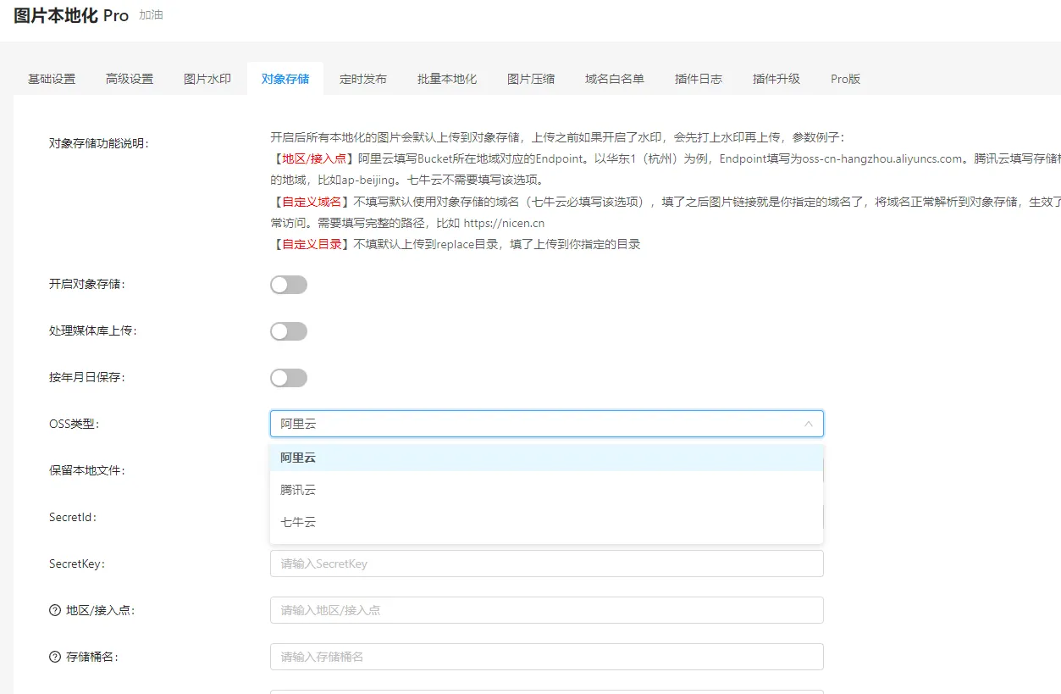Enable the 开启对象存储 switch
The width and height of the screenshot is (1061, 694).
pos(289,285)
